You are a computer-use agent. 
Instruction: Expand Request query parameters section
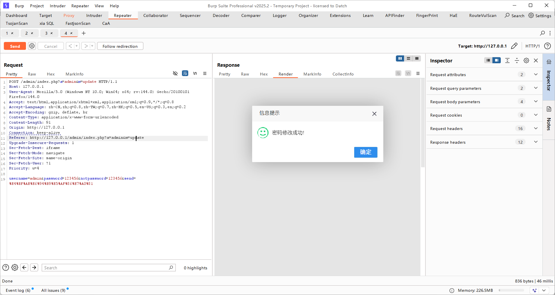(535, 88)
